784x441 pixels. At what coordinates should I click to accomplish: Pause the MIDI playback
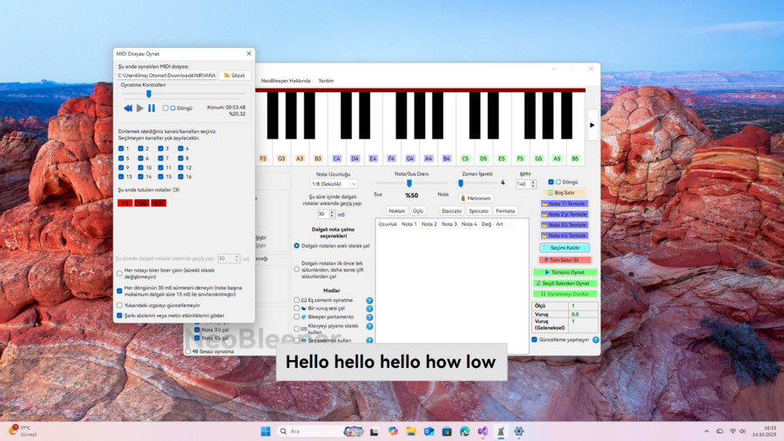coord(152,108)
